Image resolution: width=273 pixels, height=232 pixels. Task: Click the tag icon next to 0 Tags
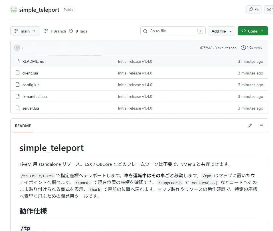click(x=71, y=31)
